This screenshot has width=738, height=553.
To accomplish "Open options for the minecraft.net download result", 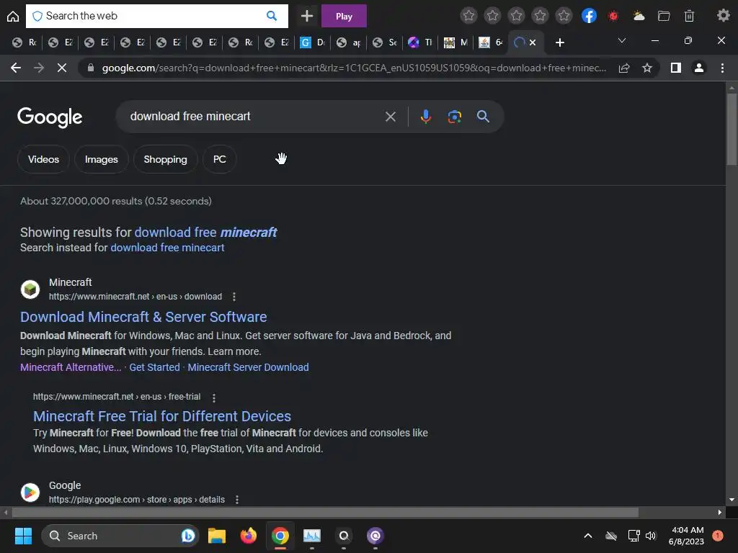I will coord(234,297).
